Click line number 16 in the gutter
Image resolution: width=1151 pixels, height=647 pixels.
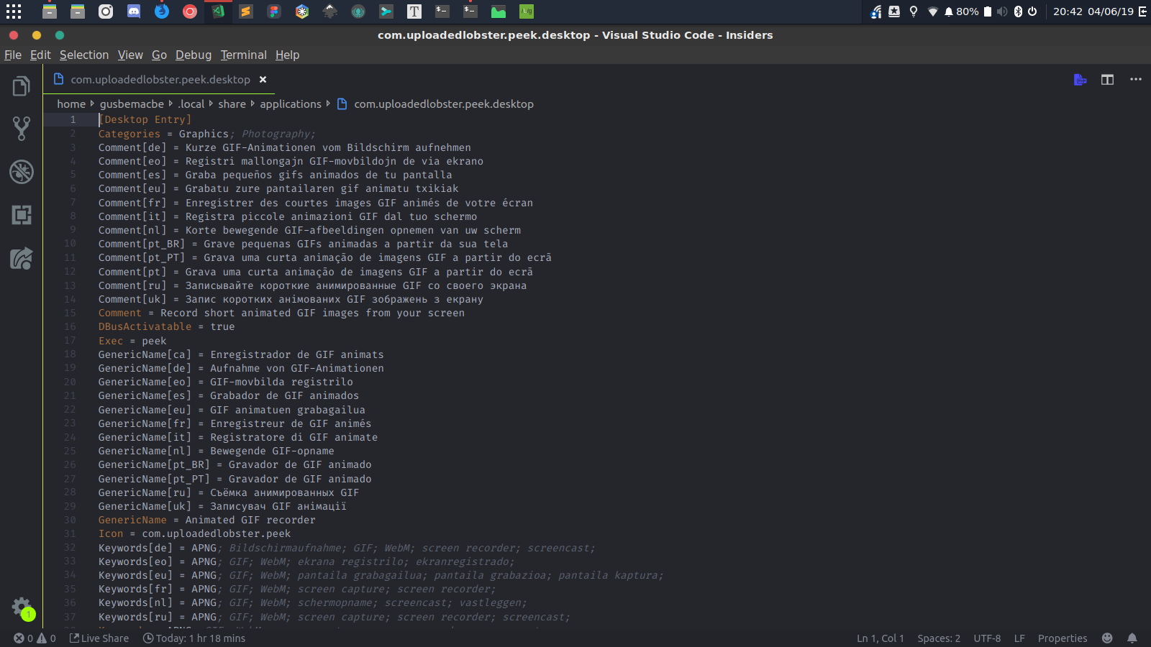(70, 326)
